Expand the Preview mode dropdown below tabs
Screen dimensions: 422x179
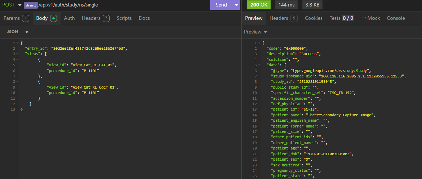255,32
